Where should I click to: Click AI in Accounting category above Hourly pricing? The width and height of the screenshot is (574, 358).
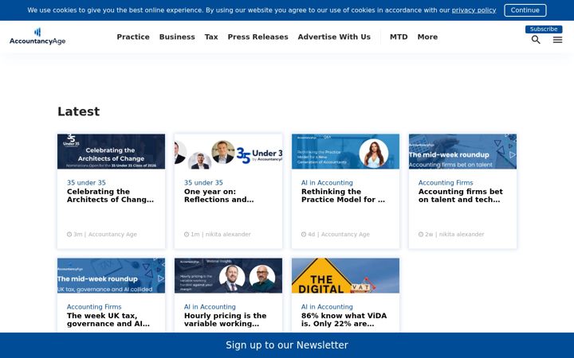tap(210, 307)
